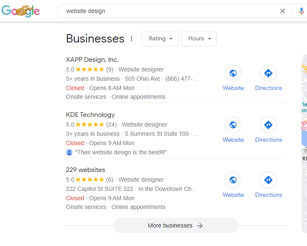Clear the search box text
Viewport: 307px width, 246px height.
[283, 11]
